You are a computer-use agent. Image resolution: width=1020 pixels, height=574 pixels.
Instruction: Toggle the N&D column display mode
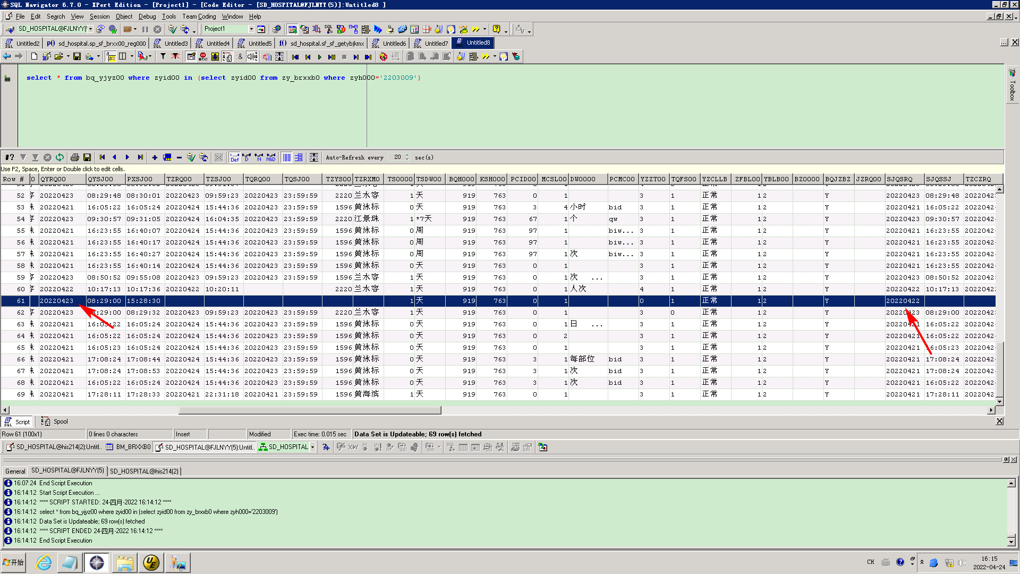(271, 157)
